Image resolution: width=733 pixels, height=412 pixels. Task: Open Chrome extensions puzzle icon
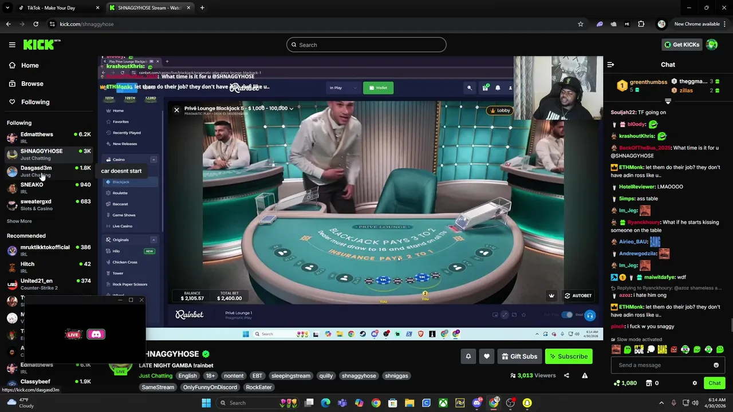pos(641,24)
